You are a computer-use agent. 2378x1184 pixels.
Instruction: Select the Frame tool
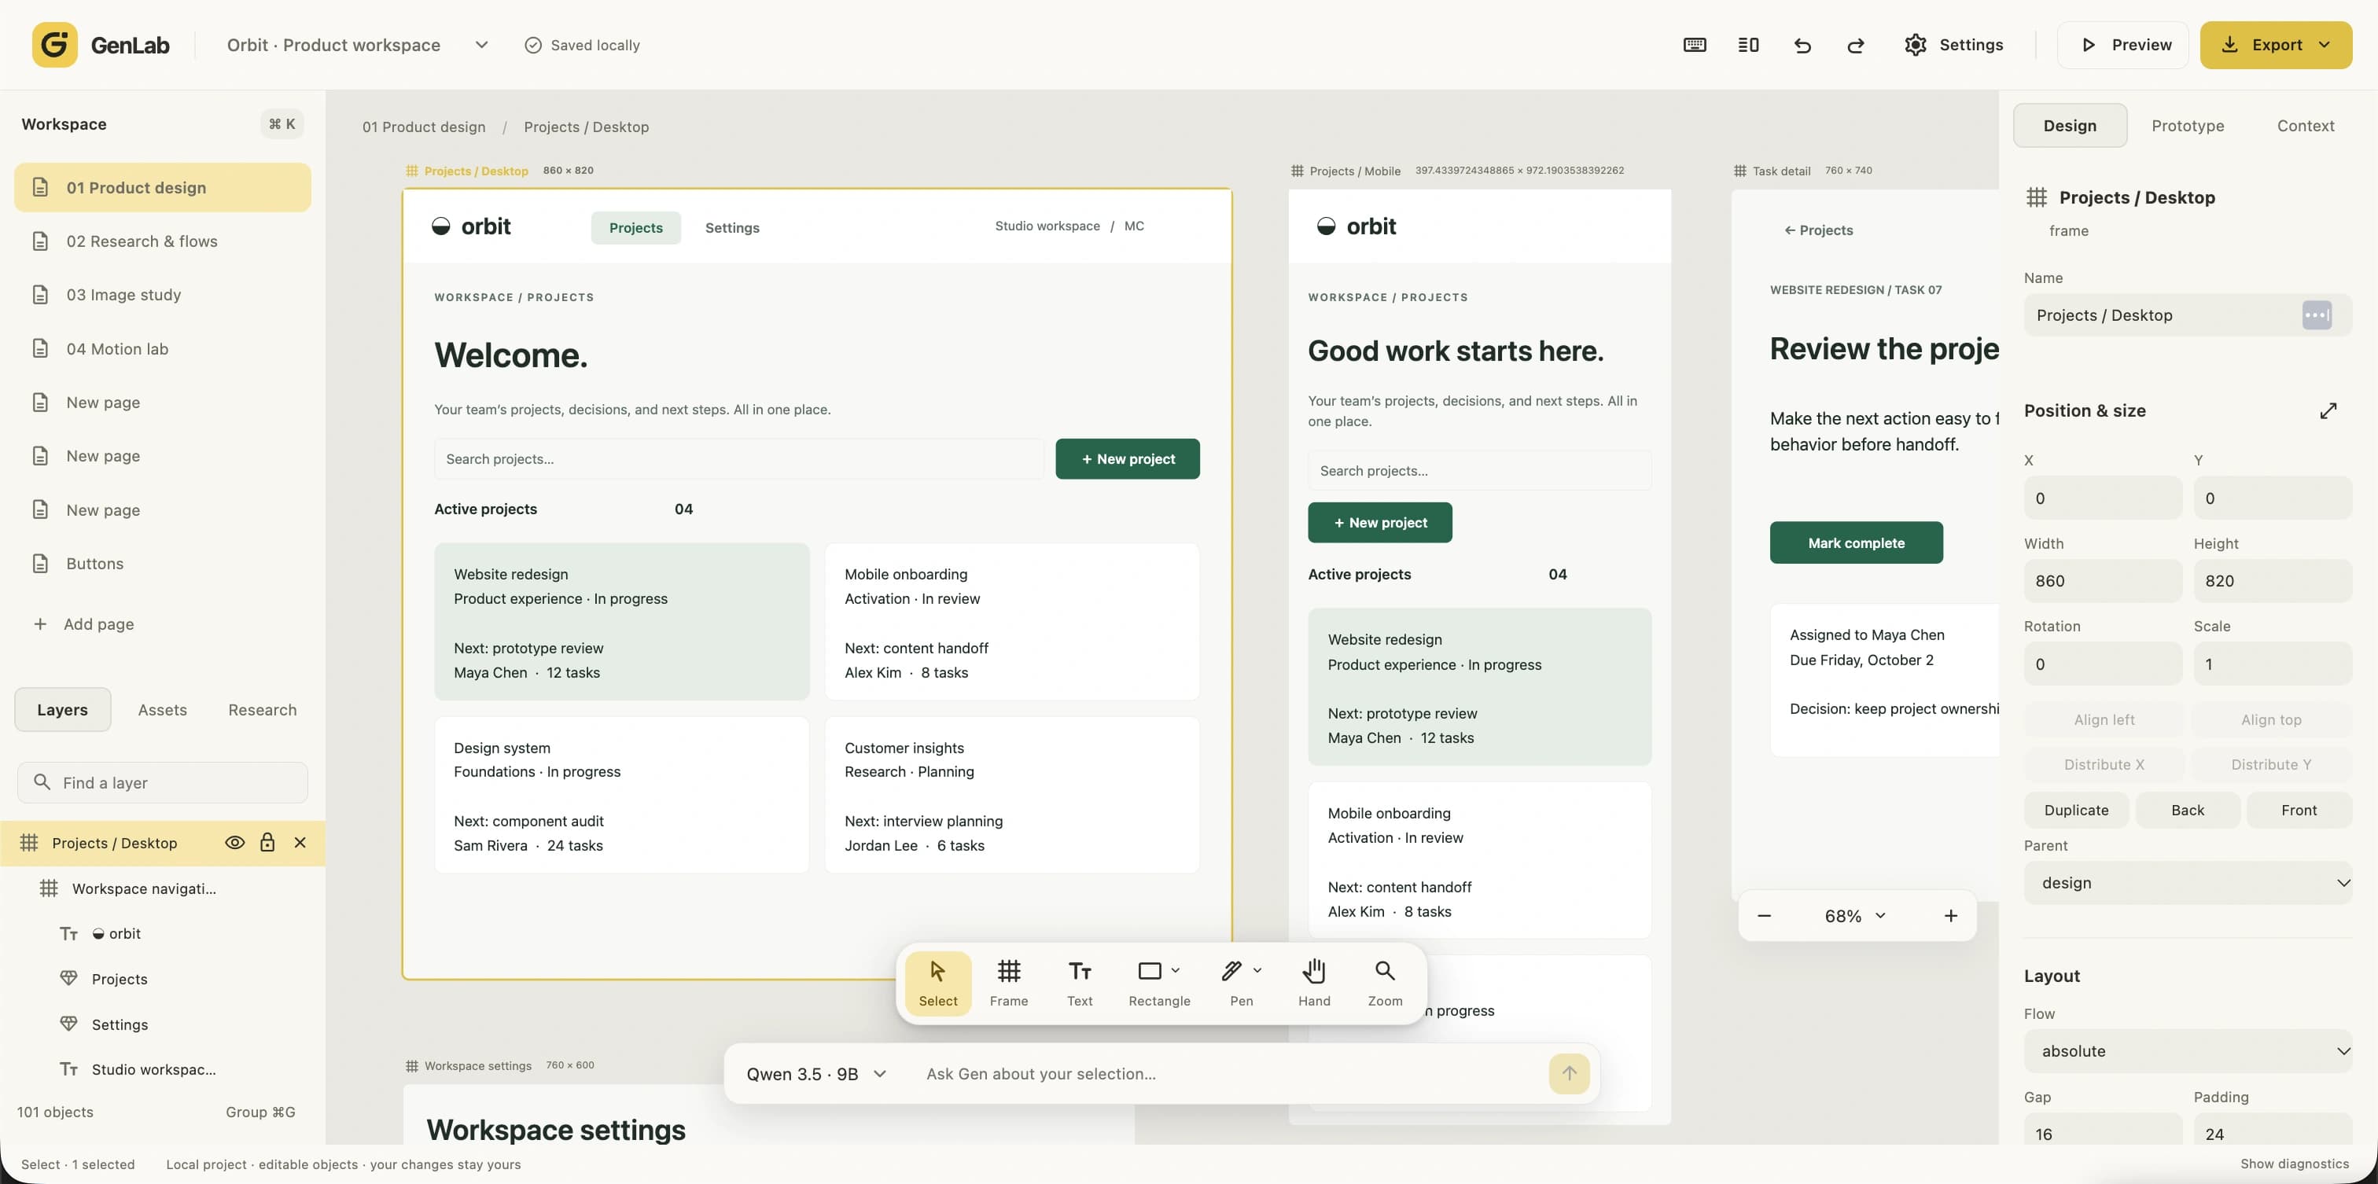pyautogui.click(x=1008, y=983)
